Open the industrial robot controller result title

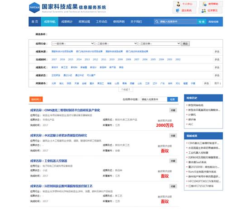pyautogui.click(x=48, y=161)
